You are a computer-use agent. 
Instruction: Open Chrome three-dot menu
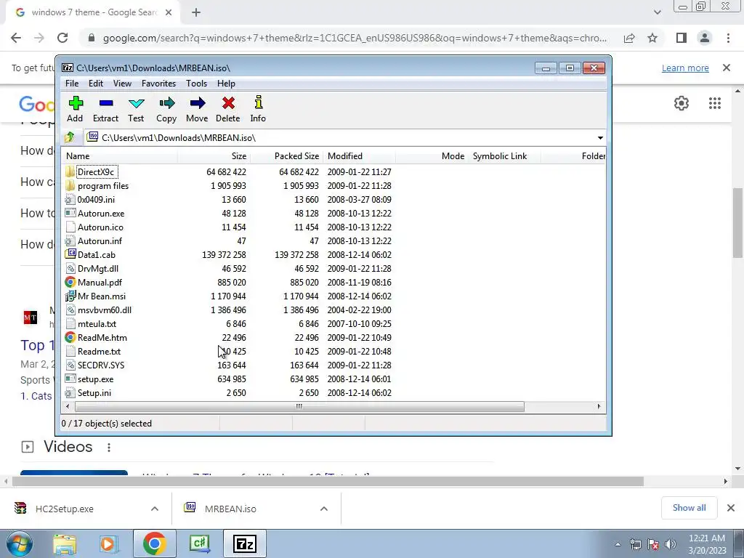pyautogui.click(x=728, y=38)
